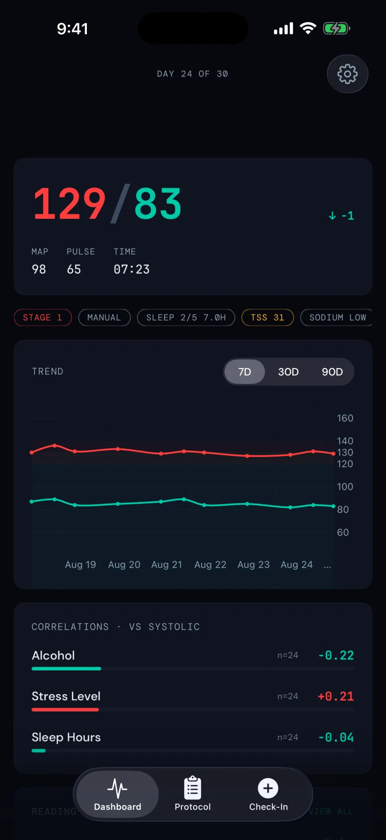
Task: Tap the Dashboard pulse icon
Action: 117,788
